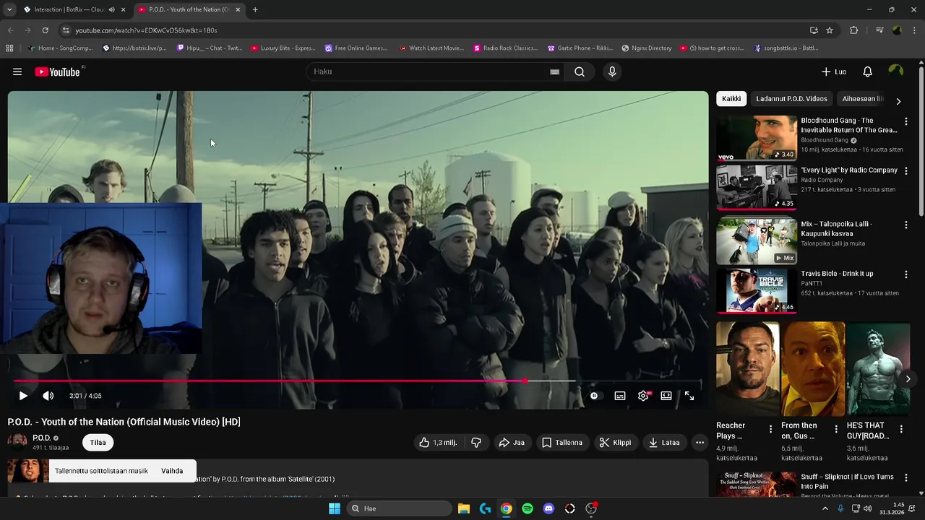
Task: Go to the YouTube home logo
Action: click(58, 71)
